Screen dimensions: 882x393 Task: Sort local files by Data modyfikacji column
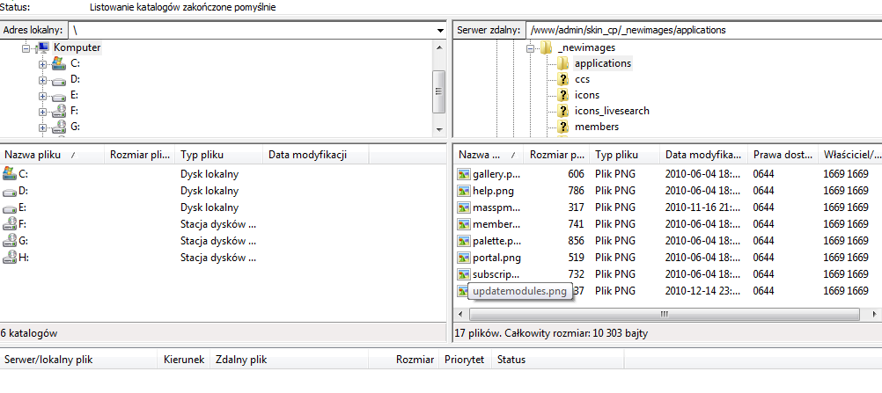[315, 155]
